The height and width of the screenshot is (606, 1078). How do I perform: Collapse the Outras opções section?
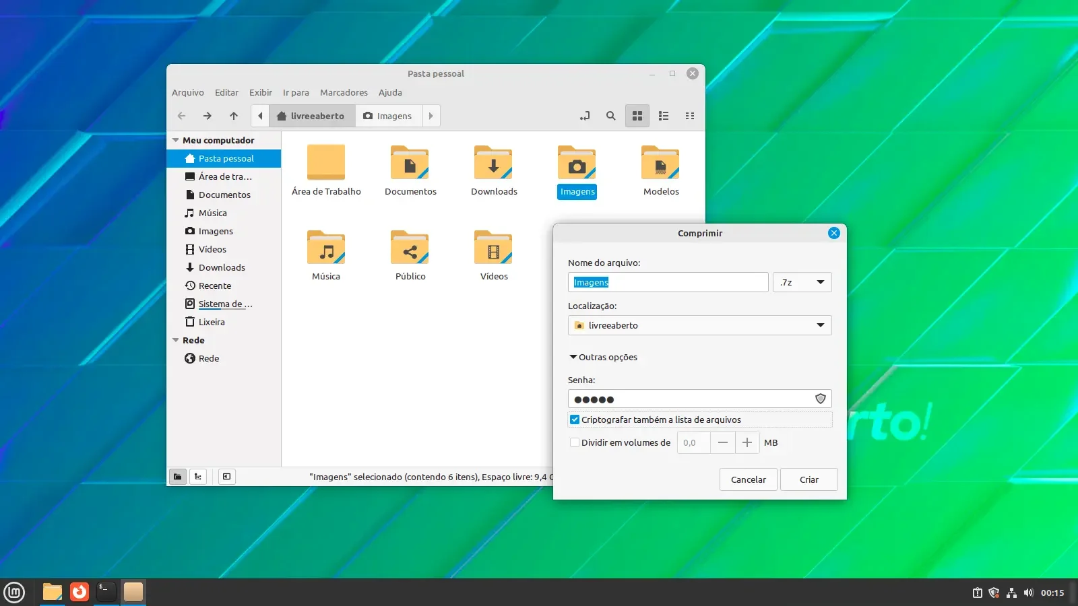(603, 357)
